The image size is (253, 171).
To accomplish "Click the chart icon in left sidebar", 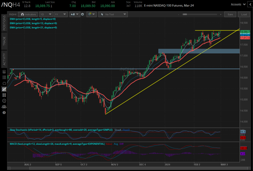I will tap(4, 89).
